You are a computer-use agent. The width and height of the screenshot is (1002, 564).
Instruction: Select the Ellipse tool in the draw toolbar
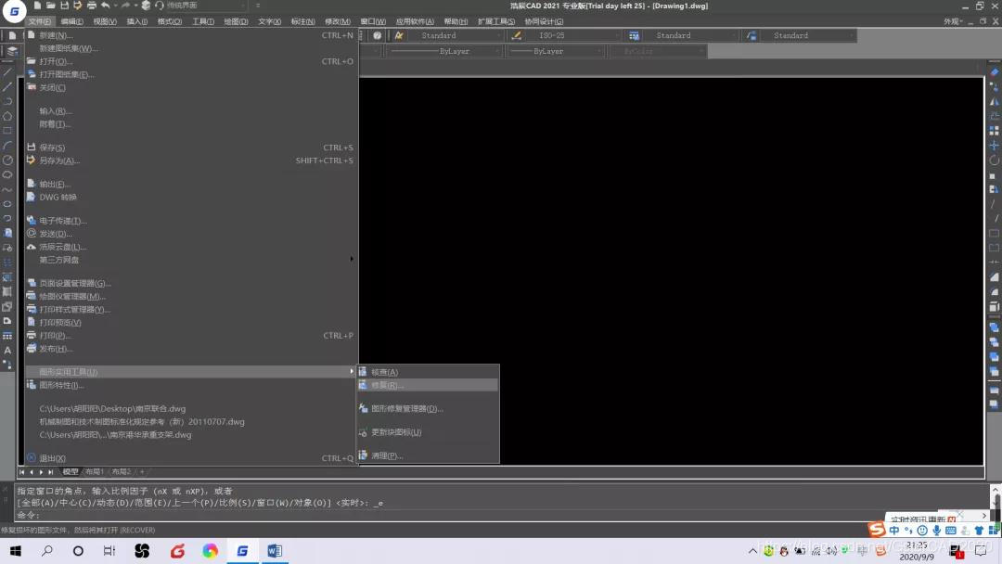7,204
